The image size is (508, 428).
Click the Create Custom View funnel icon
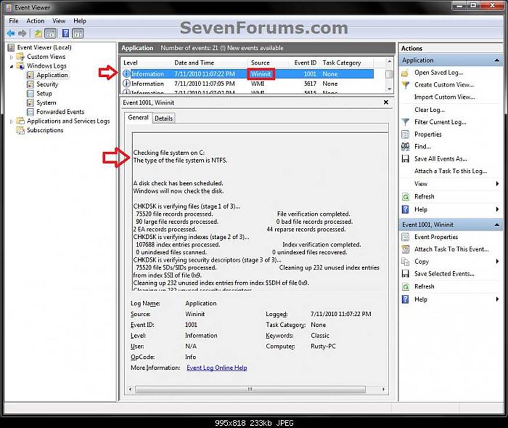(405, 85)
